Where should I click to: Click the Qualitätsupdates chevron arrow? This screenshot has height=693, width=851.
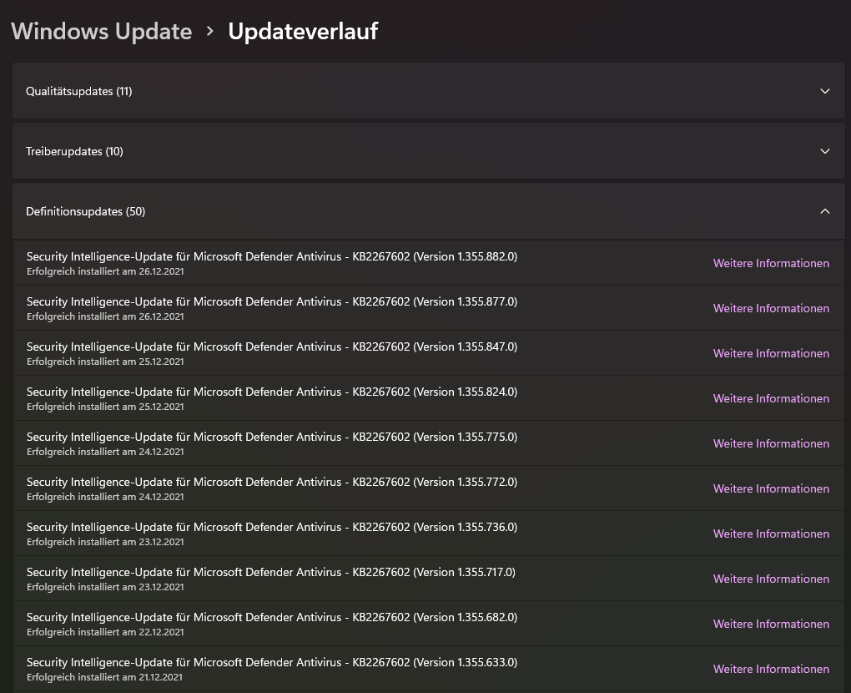825,91
